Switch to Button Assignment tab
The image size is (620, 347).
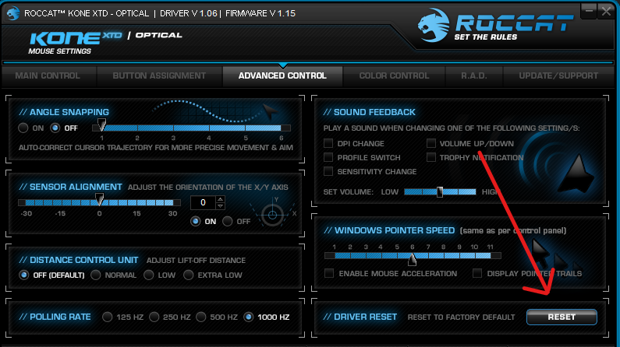pos(159,75)
